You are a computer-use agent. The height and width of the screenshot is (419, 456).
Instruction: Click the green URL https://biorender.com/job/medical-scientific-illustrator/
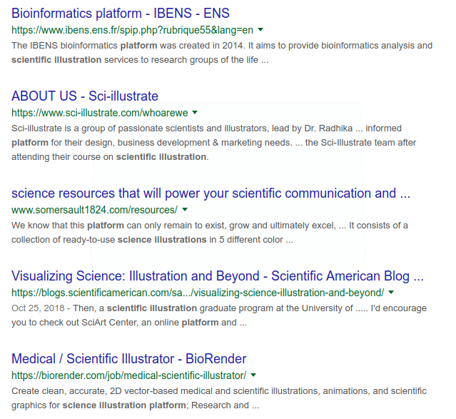tap(129, 375)
